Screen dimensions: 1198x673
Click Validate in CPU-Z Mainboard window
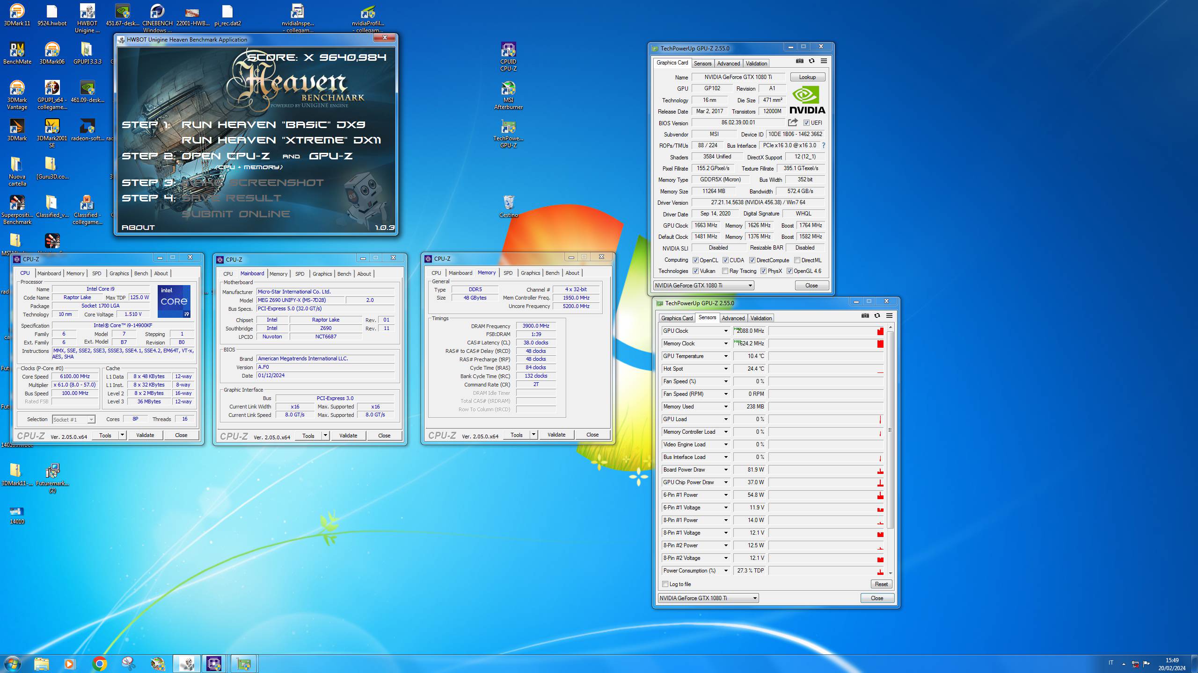(x=348, y=436)
